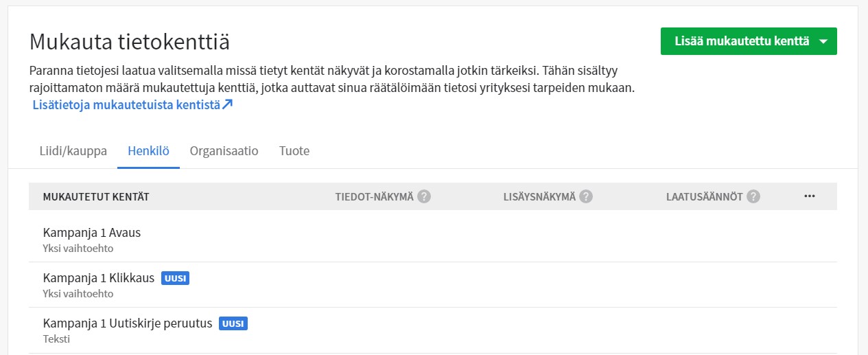Open the Organisaatio tab
Screen dimensions: 868x355
[224, 150]
